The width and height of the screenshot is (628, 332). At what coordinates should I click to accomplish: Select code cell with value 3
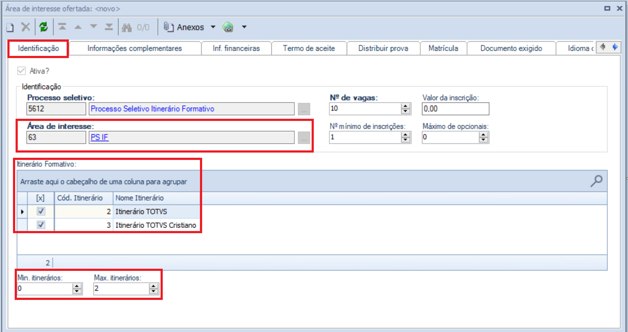(84, 225)
